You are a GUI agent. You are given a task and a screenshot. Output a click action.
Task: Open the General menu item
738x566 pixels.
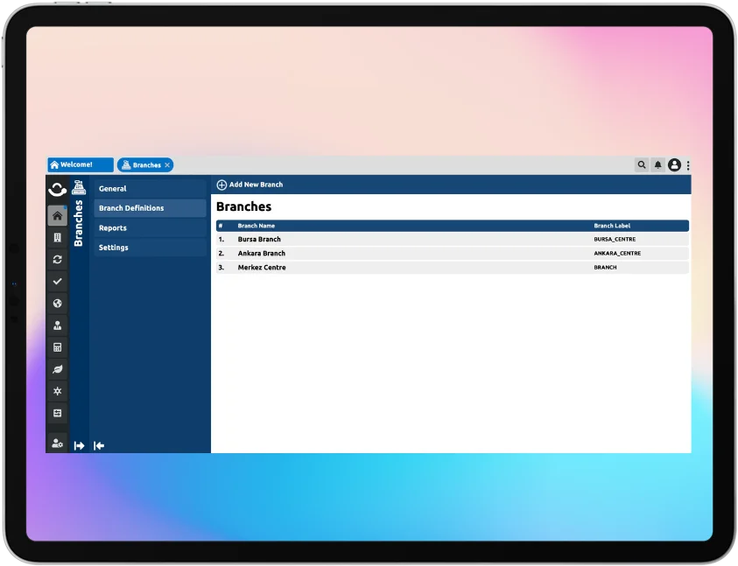[113, 189]
